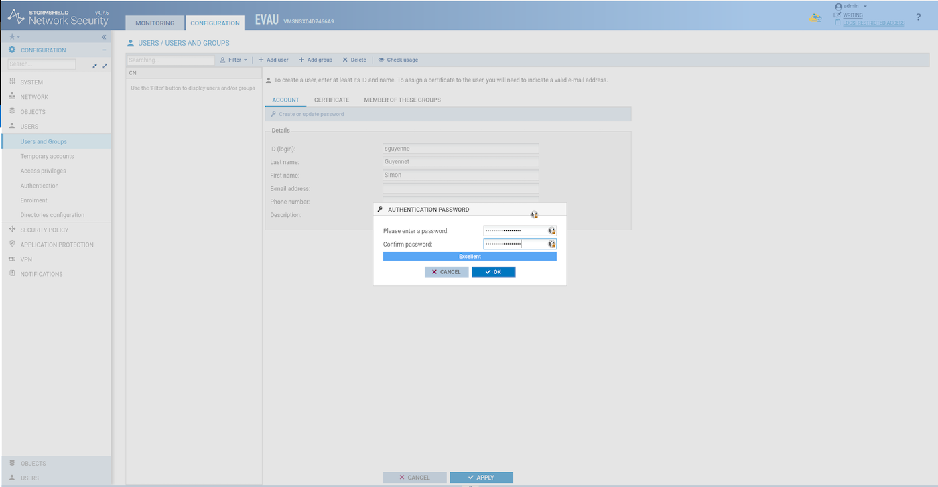Click the Check usage eye icon
The width and height of the screenshot is (938, 487).
(x=381, y=60)
